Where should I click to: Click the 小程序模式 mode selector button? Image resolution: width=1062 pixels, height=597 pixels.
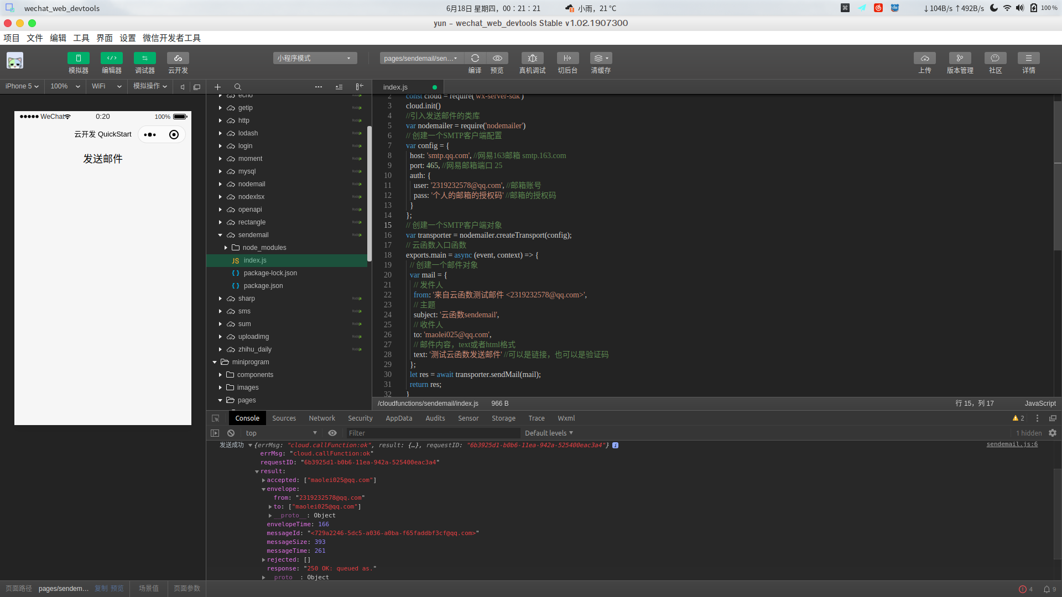314,57
